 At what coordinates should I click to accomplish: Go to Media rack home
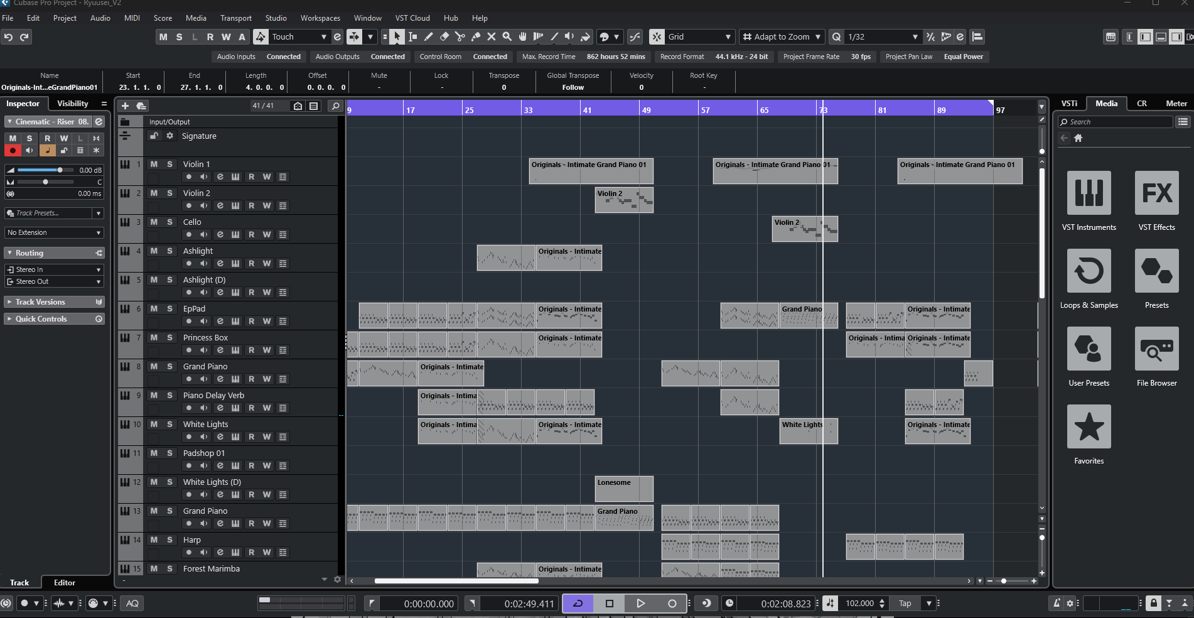[x=1078, y=138]
